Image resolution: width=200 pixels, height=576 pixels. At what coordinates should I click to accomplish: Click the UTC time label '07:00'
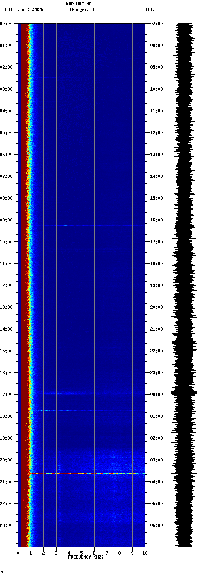[157, 24]
